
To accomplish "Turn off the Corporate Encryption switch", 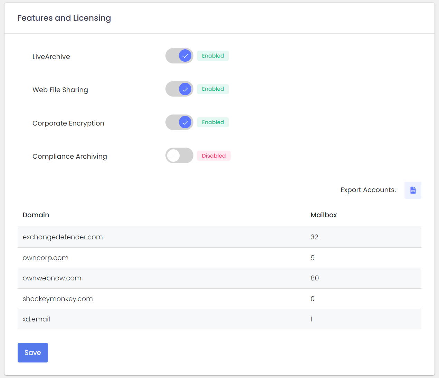I will click(x=179, y=122).
